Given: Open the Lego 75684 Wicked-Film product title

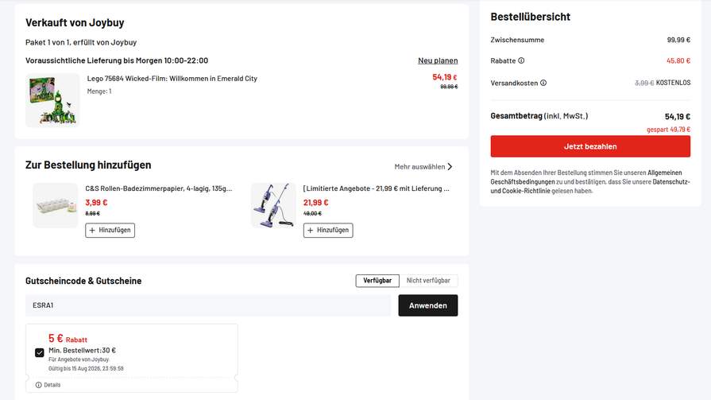Looking at the screenshot, I should point(172,79).
